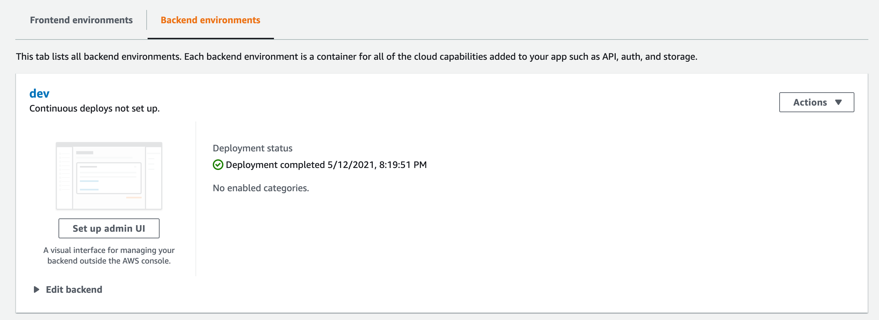The height and width of the screenshot is (320, 879).
Task: Click the Set up admin UI button
Action: [x=109, y=228]
